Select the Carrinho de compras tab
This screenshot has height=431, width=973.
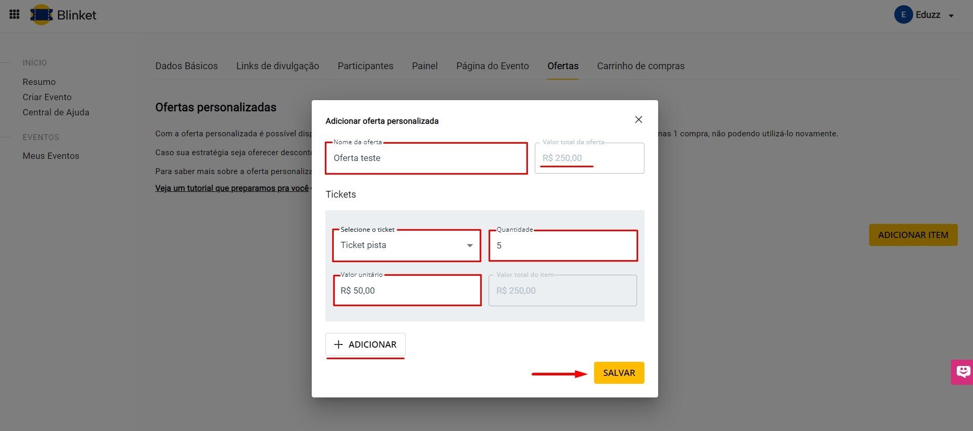tap(640, 66)
